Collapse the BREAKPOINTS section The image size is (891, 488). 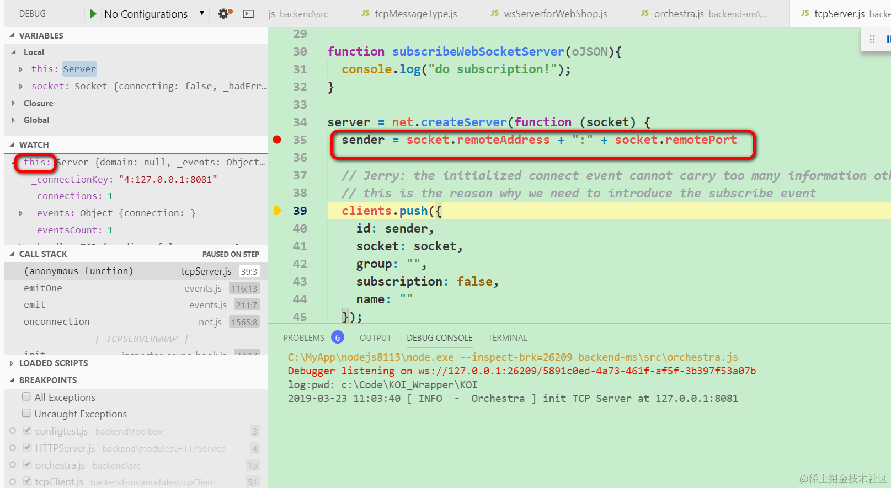[x=12, y=380]
